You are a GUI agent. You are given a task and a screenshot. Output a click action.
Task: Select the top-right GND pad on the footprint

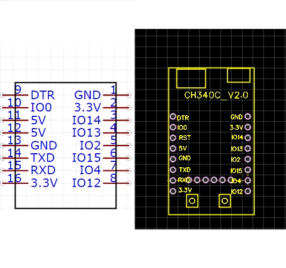click(248, 116)
